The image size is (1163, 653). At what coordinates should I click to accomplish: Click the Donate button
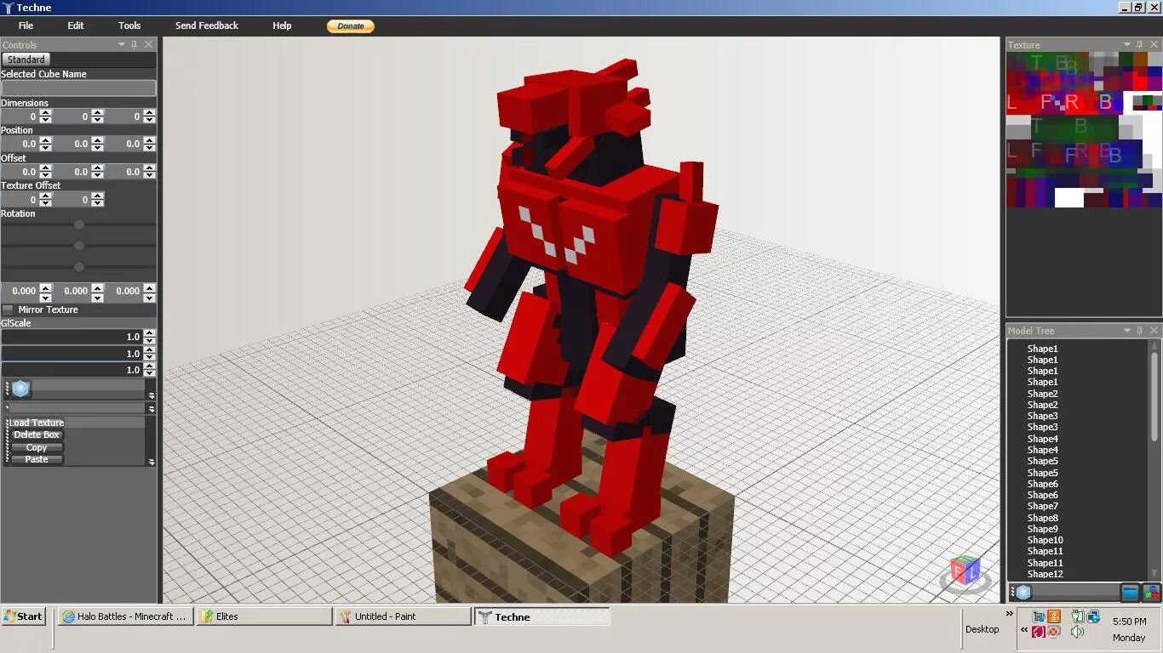coord(351,26)
